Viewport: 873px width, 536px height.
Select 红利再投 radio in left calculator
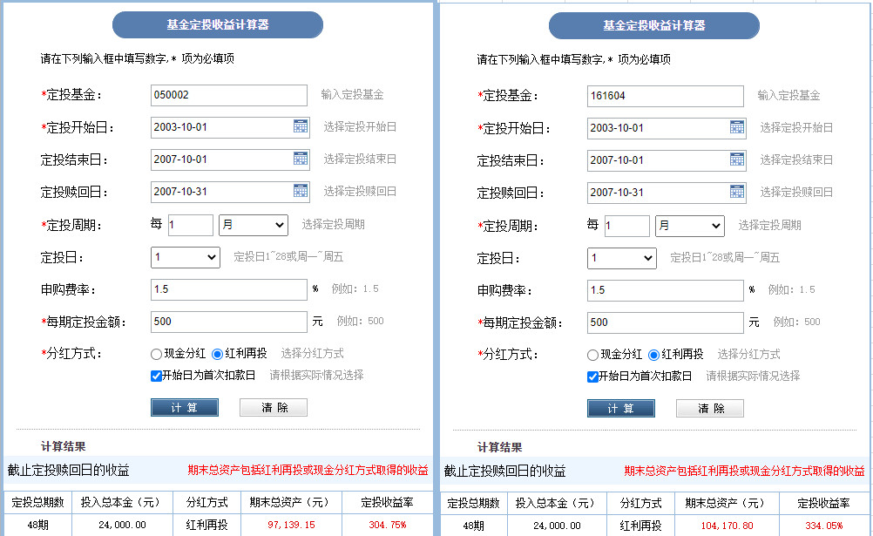(218, 354)
